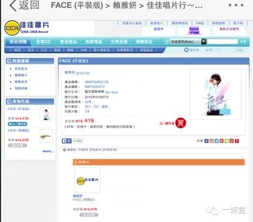Expand the third sidebar quick link
The width and height of the screenshot is (253, 222).
[x=21, y=82]
